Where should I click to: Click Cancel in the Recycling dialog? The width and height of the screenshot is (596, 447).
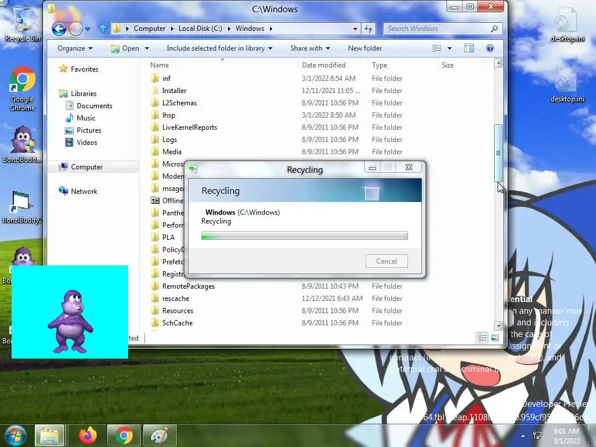(x=386, y=261)
